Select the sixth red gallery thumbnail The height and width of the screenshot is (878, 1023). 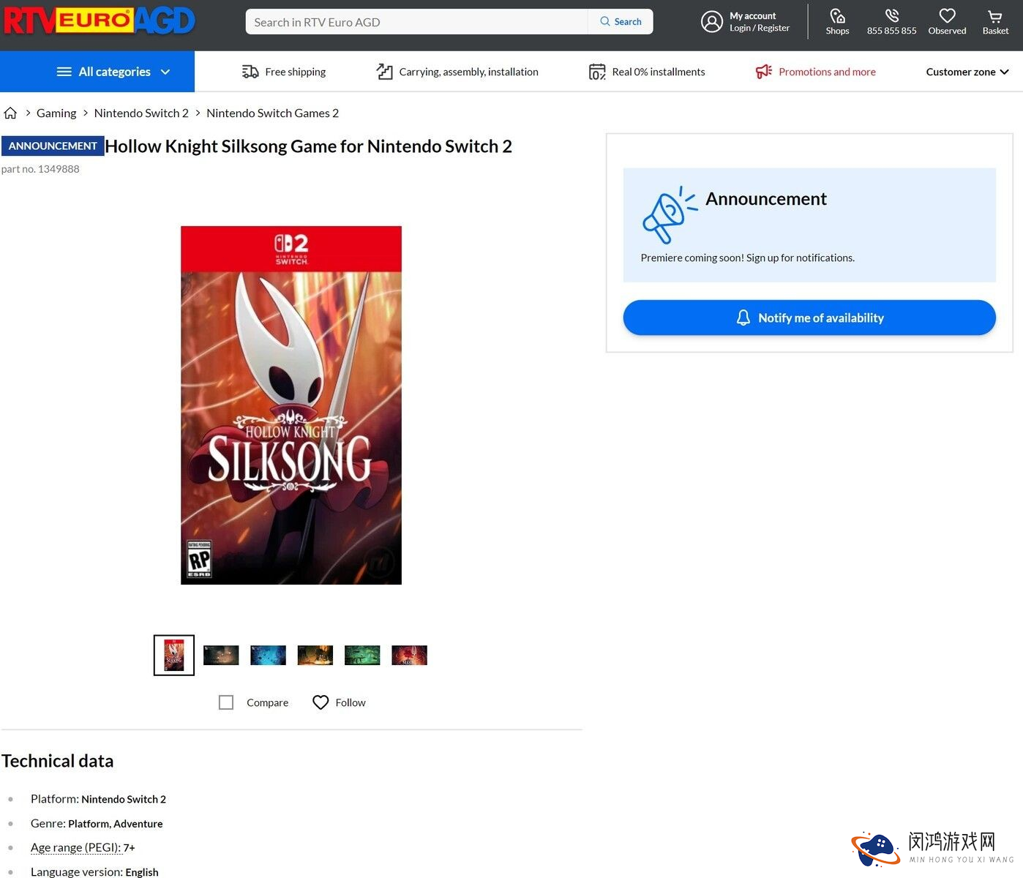pos(409,655)
